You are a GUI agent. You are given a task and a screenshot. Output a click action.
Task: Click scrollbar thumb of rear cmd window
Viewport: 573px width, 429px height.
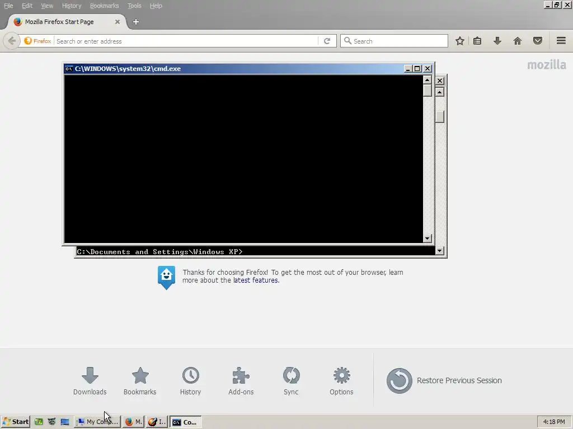coord(440,117)
